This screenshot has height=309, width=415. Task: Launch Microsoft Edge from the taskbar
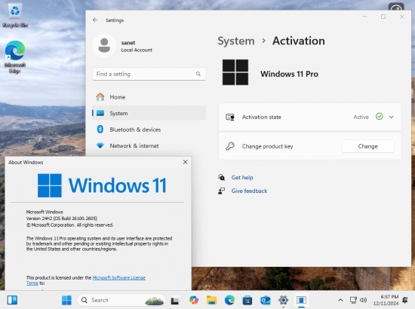click(x=229, y=300)
